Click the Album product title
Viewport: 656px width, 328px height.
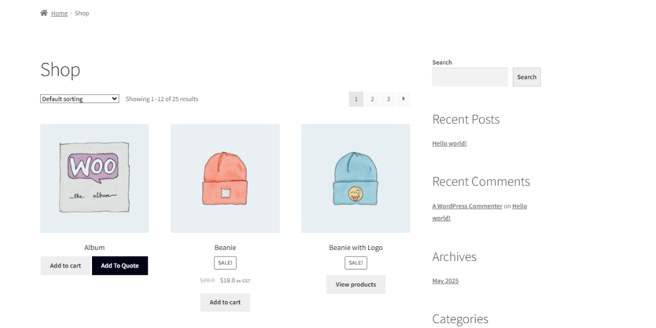pos(94,248)
